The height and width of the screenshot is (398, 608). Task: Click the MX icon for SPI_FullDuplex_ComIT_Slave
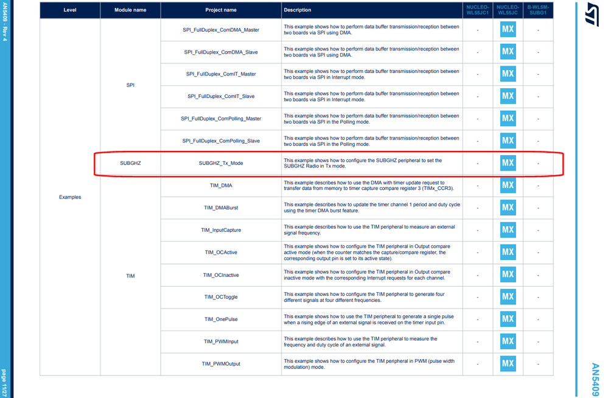pos(508,96)
